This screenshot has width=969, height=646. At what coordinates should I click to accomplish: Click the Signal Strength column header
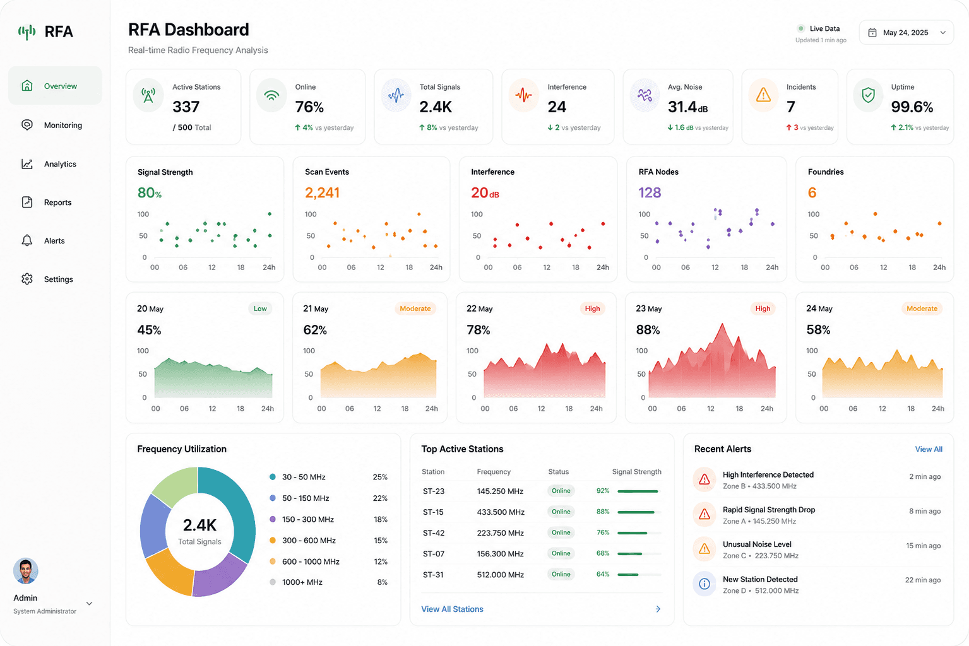point(636,472)
